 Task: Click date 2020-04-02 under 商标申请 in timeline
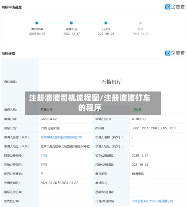(x=37, y=34)
